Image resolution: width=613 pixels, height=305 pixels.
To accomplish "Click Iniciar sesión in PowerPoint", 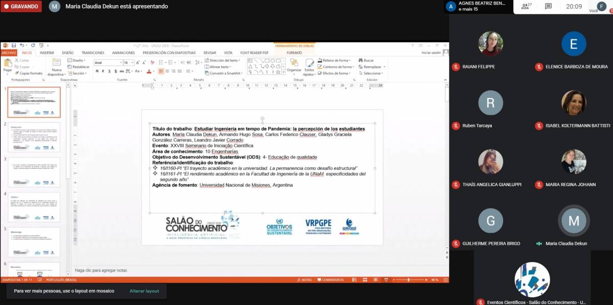I will pos(431,53).
